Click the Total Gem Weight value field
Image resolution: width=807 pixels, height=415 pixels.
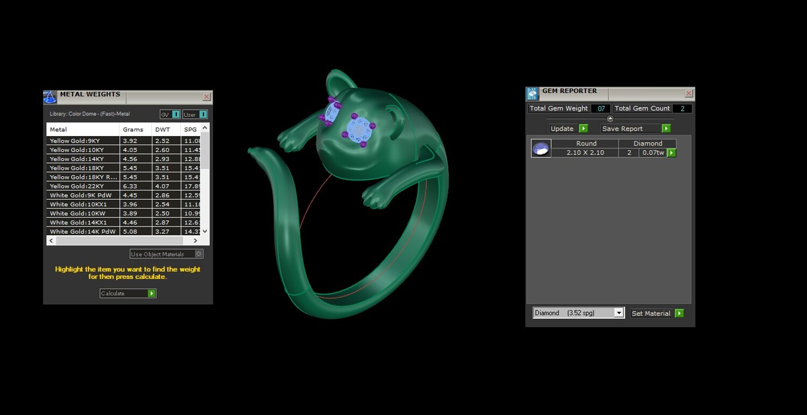point(600,109)
